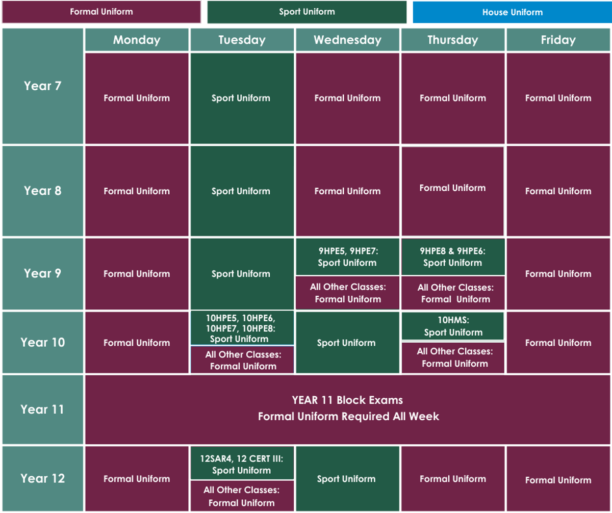Click the Sport Uniform legend box
612x513 pixels.
[x=307, y=12]
